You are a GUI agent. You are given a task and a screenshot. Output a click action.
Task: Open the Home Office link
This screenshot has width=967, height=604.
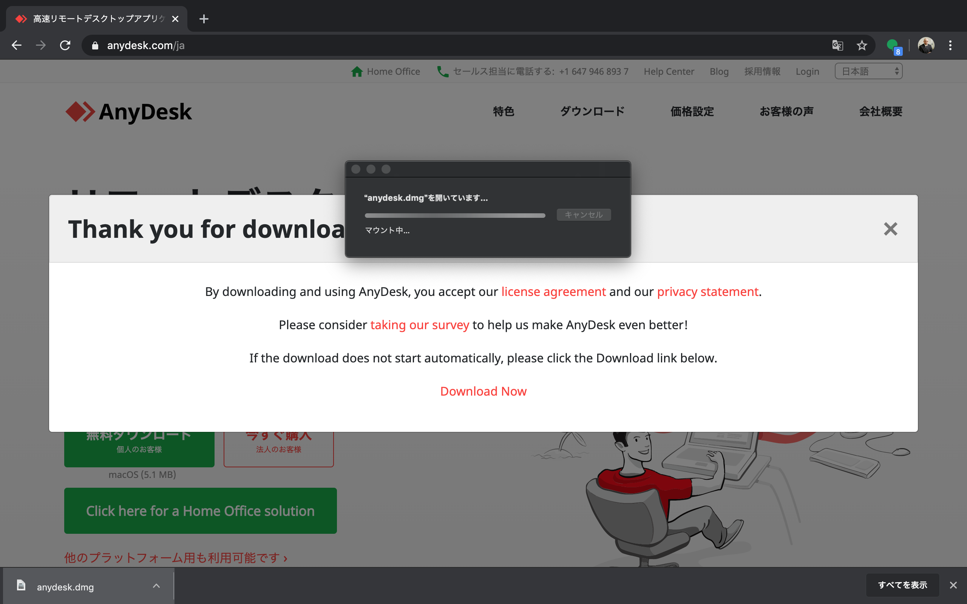point(393,71)
